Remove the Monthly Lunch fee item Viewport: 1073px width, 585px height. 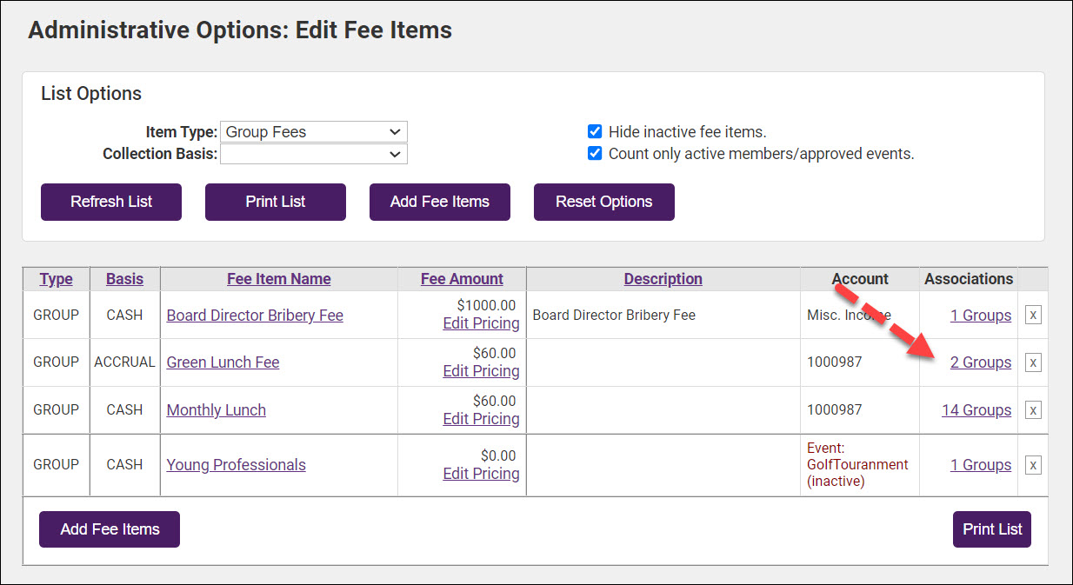[x=1032, y=410]
